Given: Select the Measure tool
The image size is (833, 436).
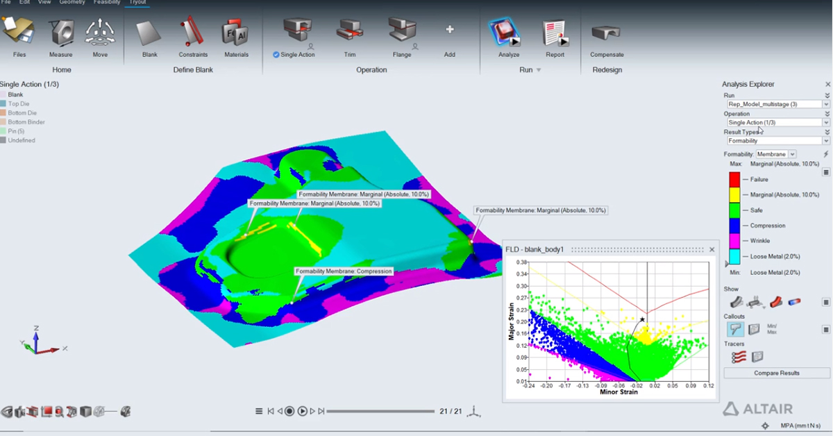Looking at the screenshot, I should click(61, 32).
